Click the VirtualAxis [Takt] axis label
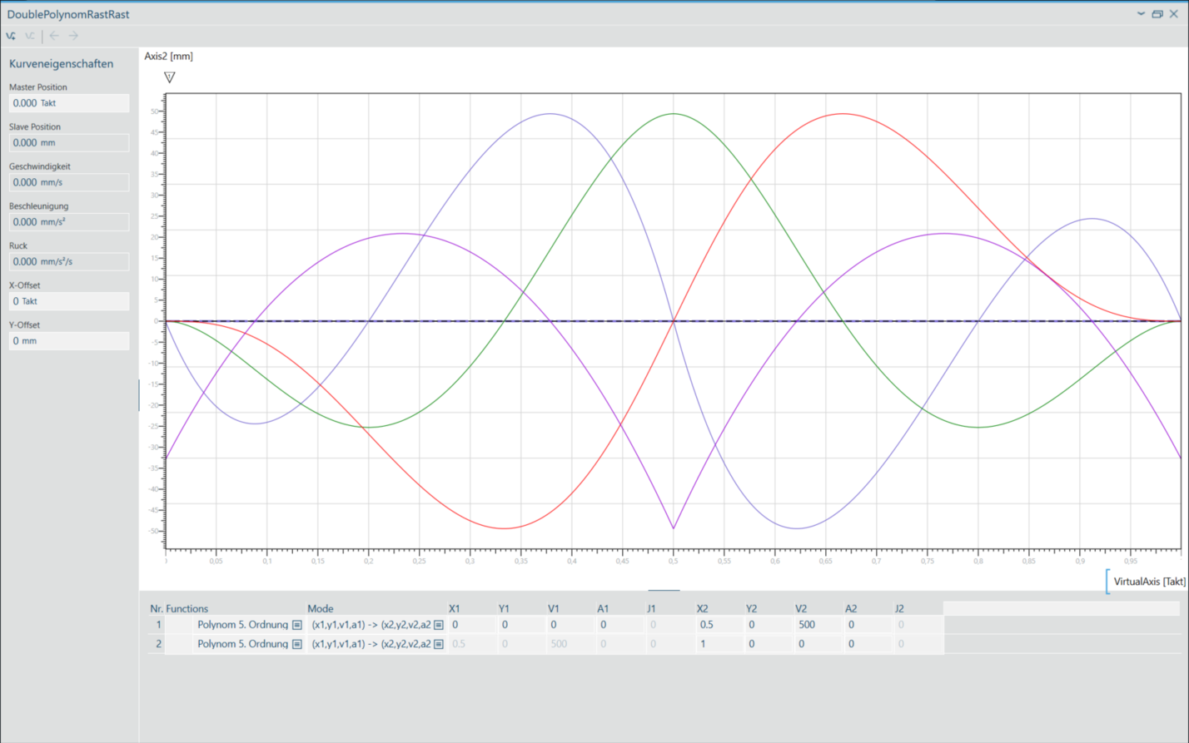Viewport: 1189px width, 743px height. 1149,582
